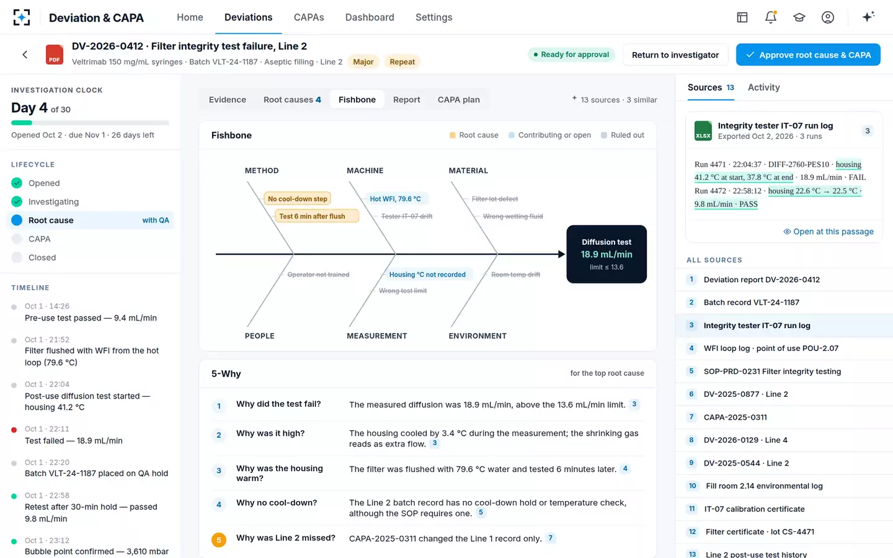Open the layout panel icon in the header
The width and height of the screenshot is (893, 558).
742,17
